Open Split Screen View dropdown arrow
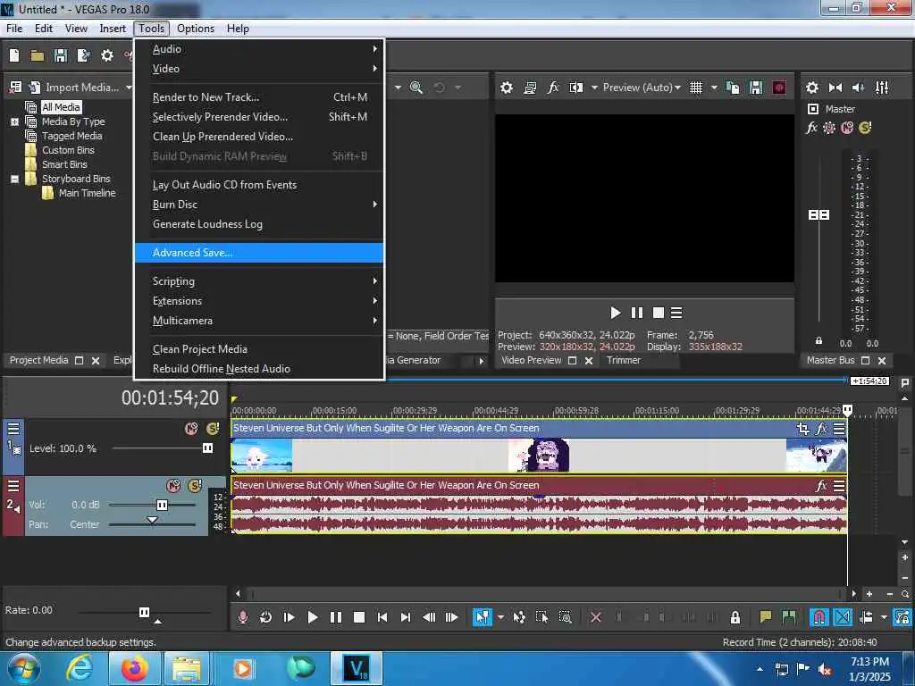Screen dimensions: 915x686 594,88
